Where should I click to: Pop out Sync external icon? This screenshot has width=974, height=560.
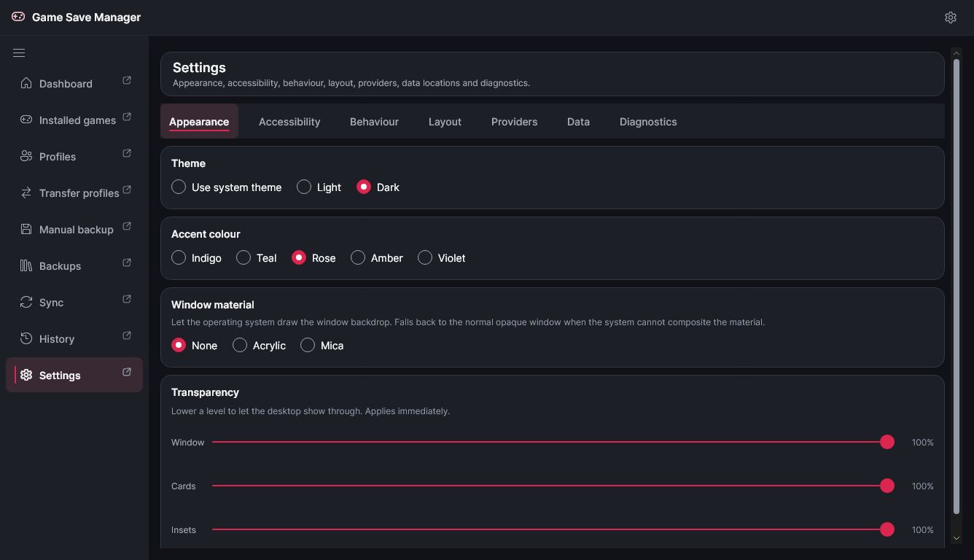click(127, 299)
